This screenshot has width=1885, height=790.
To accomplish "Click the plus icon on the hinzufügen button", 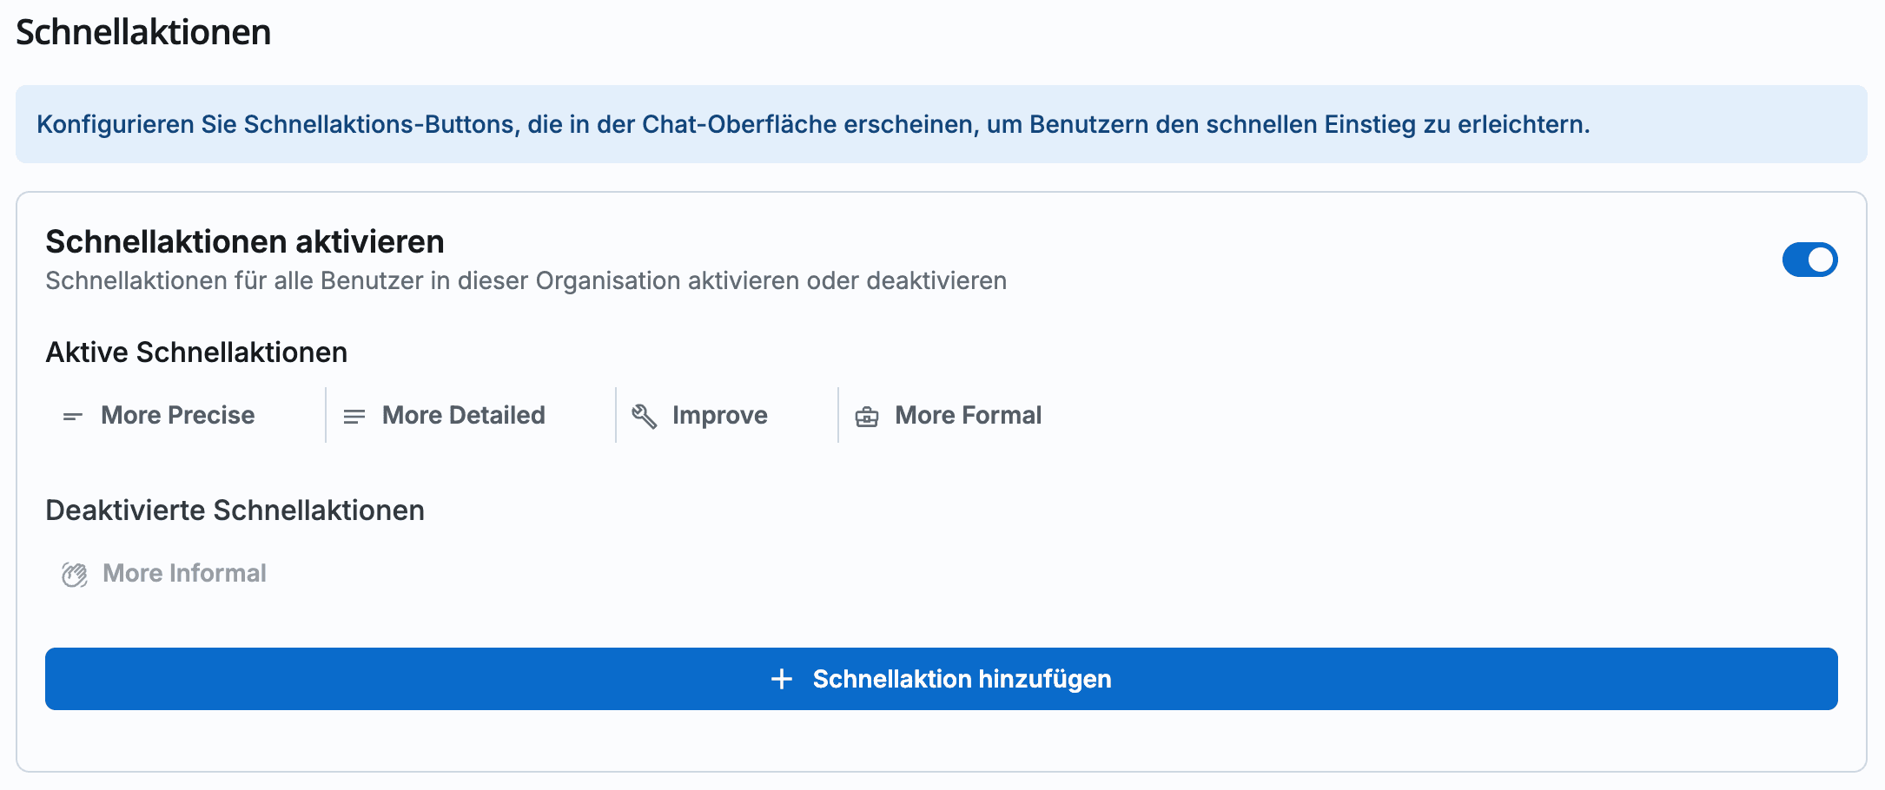I will click(x=783, y=679).
